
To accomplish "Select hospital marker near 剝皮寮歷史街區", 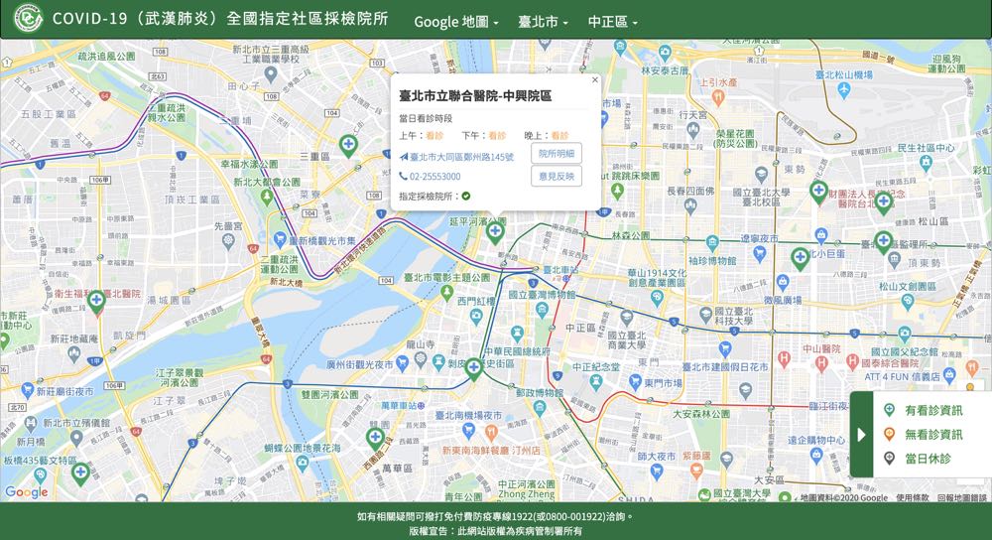I will click(474, 368).
